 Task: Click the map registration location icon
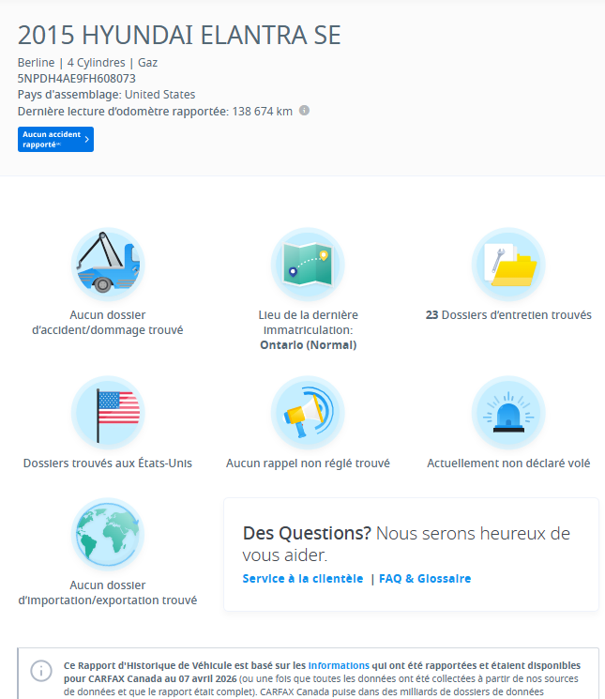tap(308, 265)
